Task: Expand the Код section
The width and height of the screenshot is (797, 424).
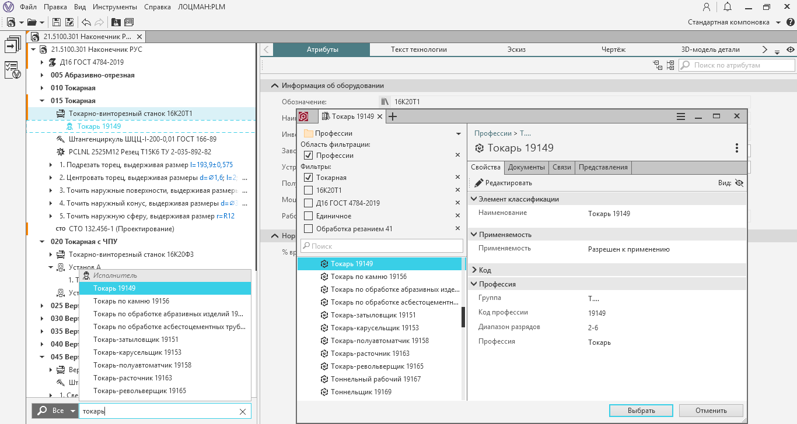Action: (474, 270)
